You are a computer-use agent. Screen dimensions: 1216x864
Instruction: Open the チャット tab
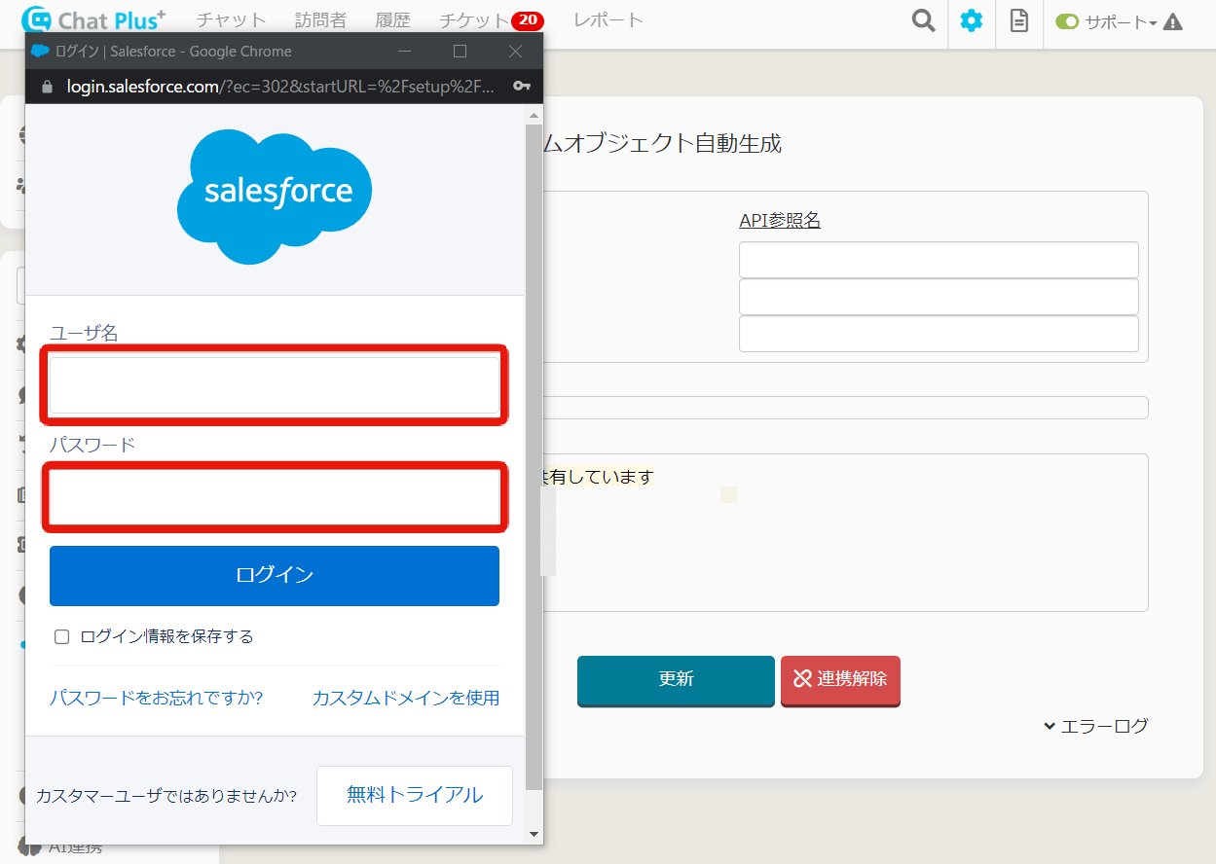[x=231, y=20]
